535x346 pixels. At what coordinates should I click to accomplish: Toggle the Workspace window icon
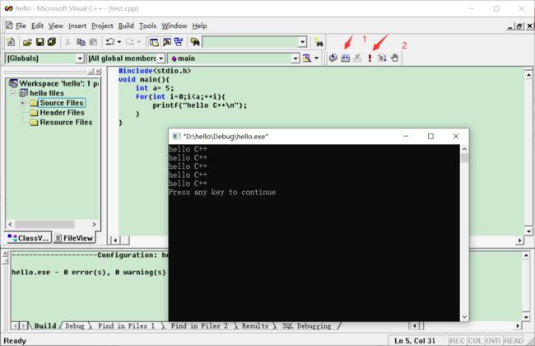(154, 42)
